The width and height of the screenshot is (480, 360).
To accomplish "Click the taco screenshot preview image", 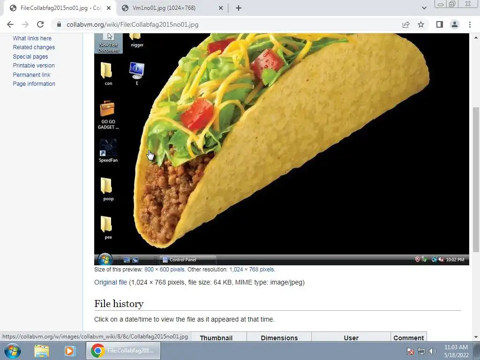I will tap(282, 149).
